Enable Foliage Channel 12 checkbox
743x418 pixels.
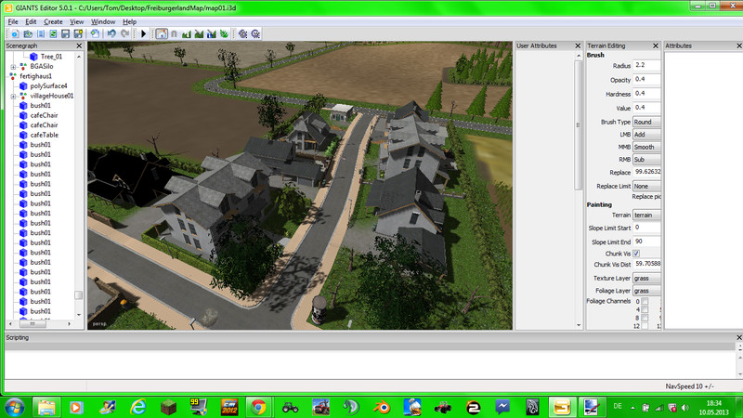click(x=645, y=326)
